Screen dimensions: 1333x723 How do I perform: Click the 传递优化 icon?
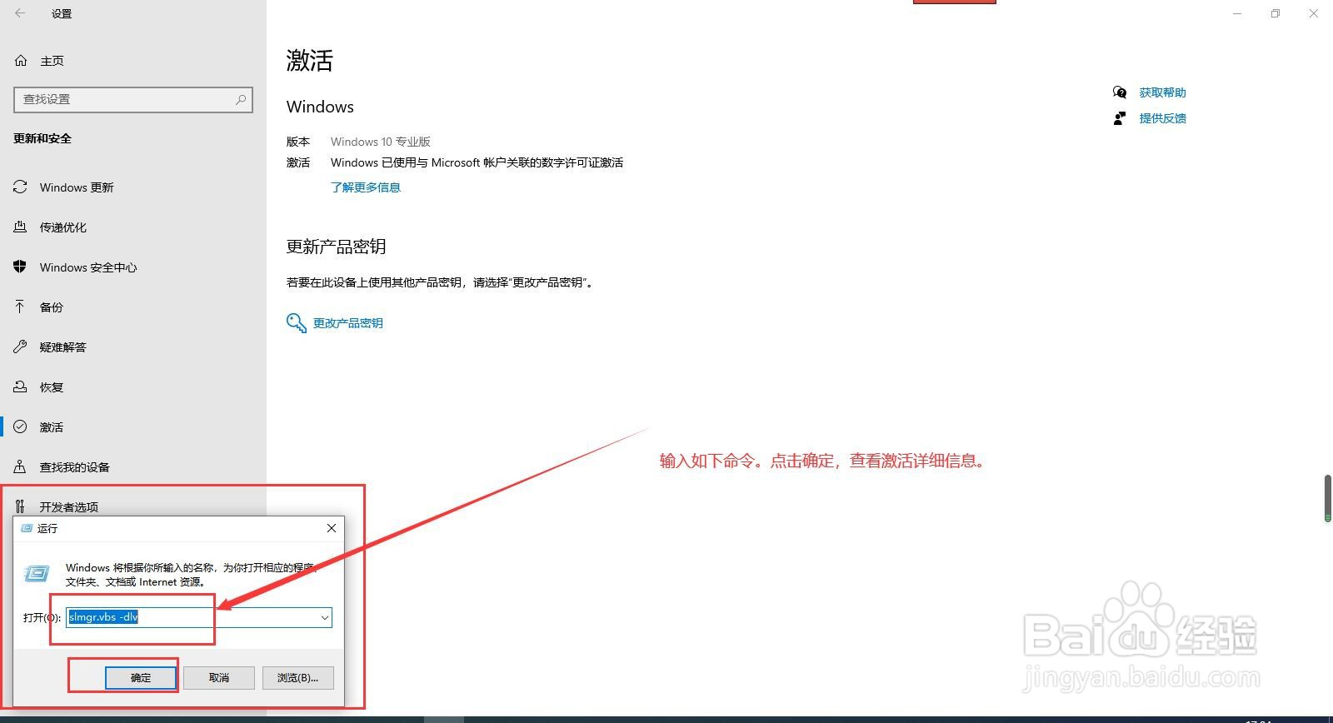point(20,227)
